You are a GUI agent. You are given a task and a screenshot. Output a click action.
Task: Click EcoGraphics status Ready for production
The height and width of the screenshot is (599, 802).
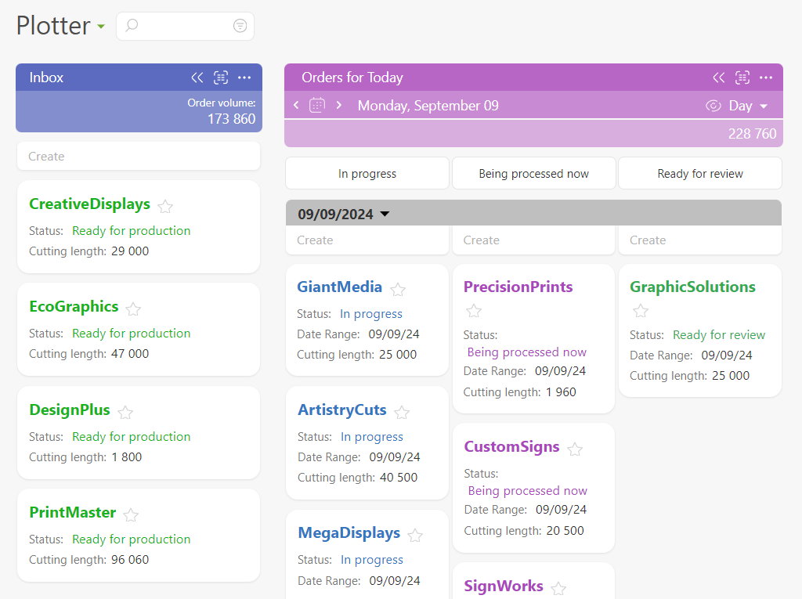131,333
